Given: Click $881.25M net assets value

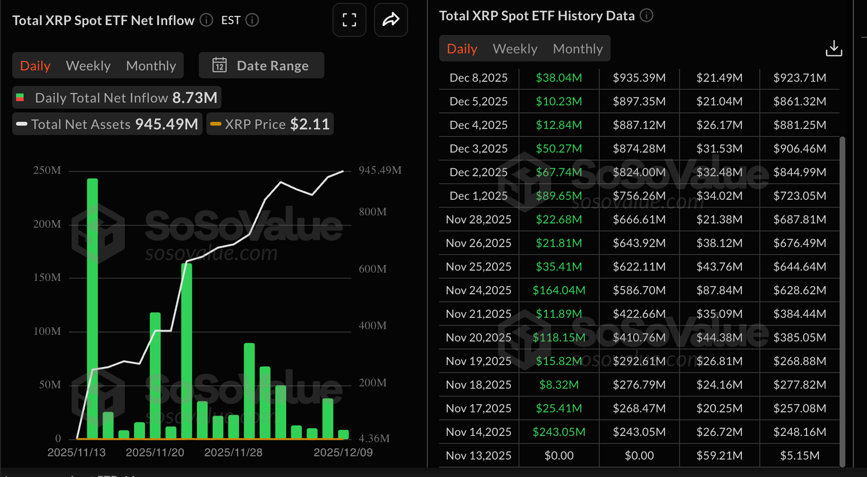Looking at the screenshot, I should tap(800, 125).
